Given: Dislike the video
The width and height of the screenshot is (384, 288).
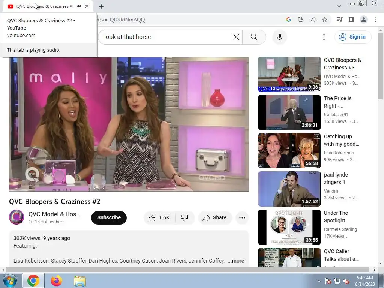Looking at the screenshot, I should point(184,218).
